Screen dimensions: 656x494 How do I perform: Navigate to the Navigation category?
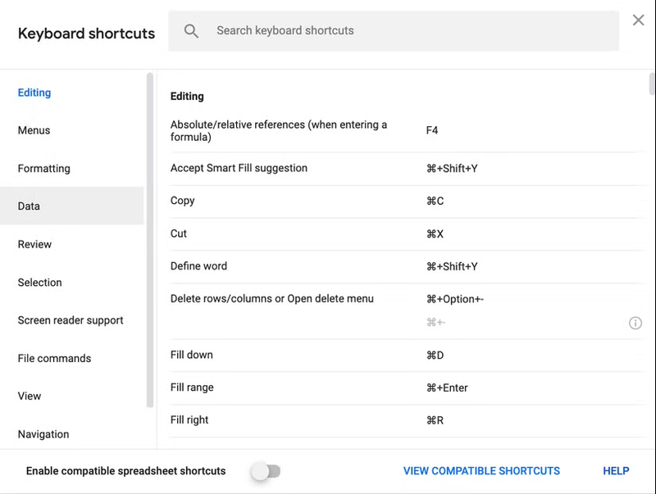coord(43,434)
